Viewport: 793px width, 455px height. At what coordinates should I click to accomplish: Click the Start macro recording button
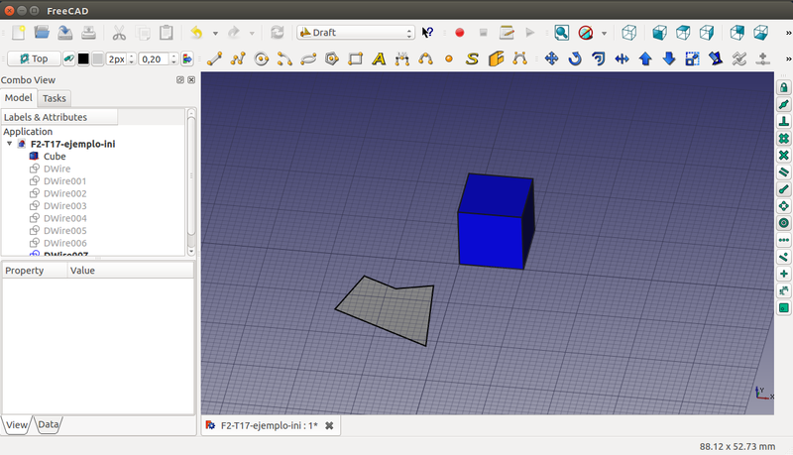tap(459, 33)
